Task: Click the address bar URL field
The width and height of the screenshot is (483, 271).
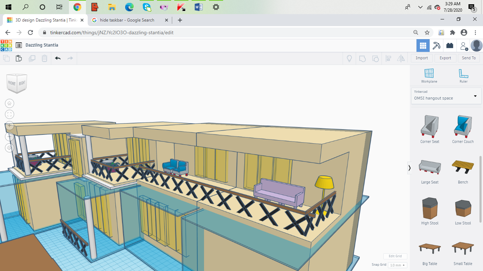Action: click(226, 32)
